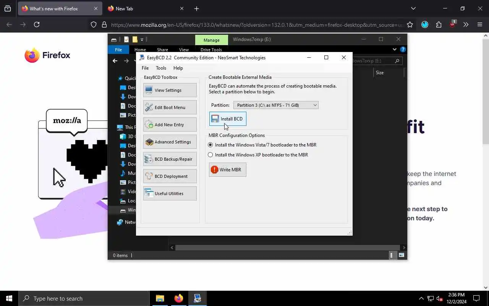Reload the Firefox page
Screen dimensions: 489x306
(x=37, y=24)
